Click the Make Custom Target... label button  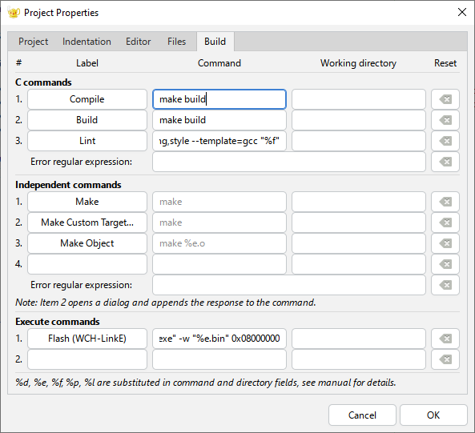pos(87,223)
